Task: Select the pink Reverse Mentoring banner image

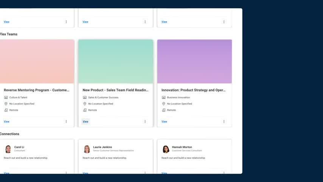Action: tap(37, 61)
